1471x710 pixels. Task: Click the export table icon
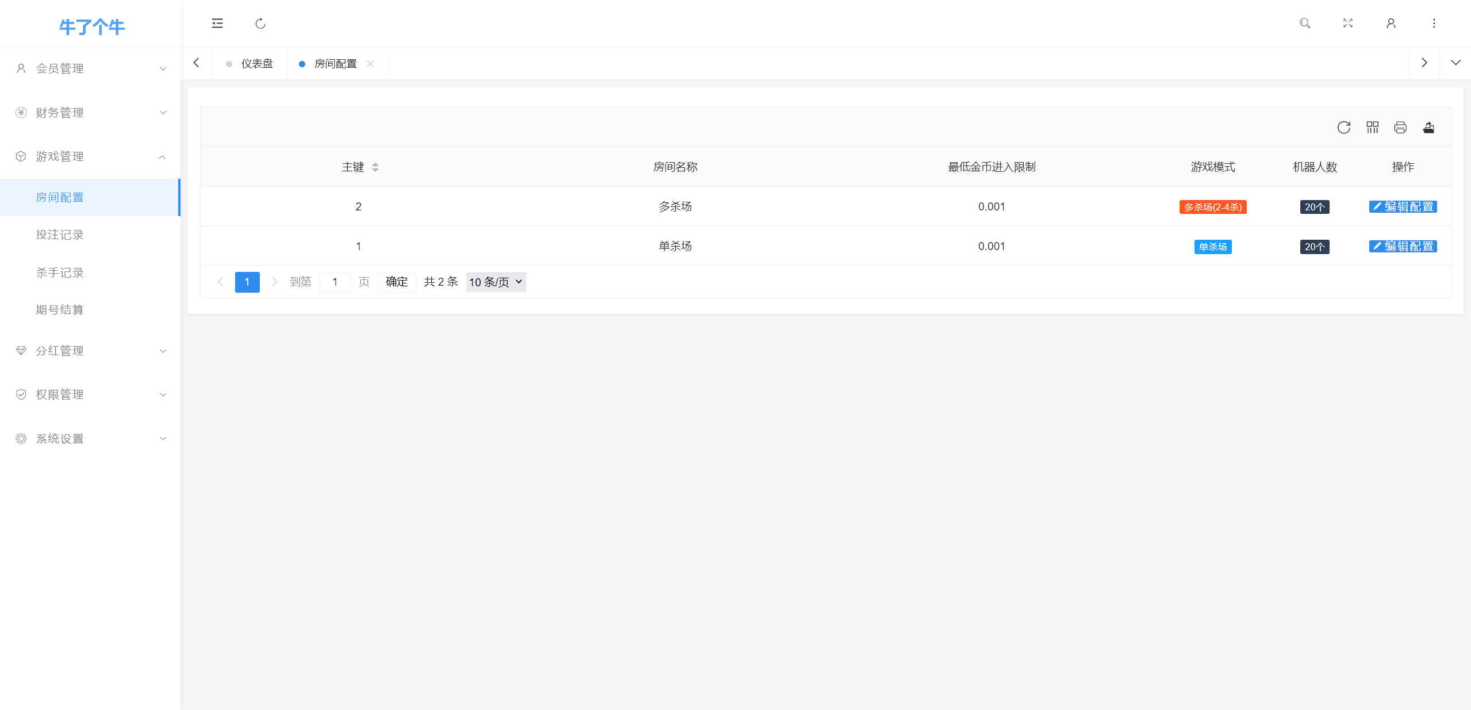pos(1428,128)
